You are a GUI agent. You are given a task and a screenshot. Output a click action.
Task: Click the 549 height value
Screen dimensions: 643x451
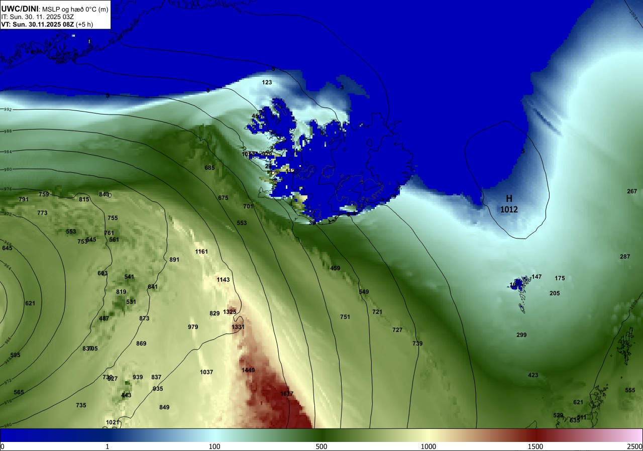364,292
